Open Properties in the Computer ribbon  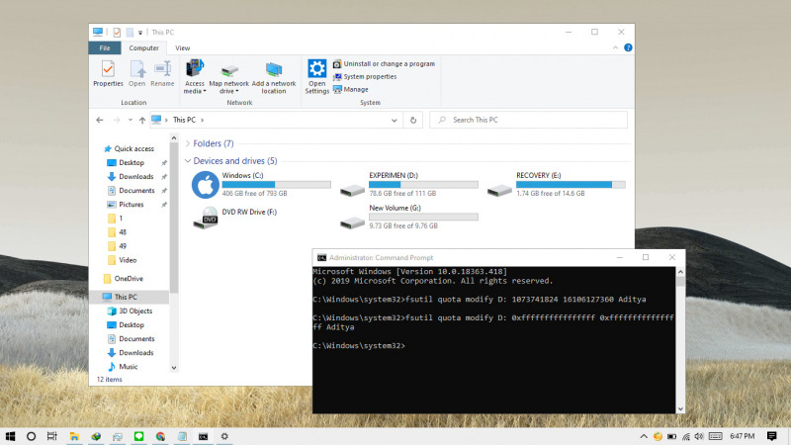pyautogui.click(x=108, y=73)
